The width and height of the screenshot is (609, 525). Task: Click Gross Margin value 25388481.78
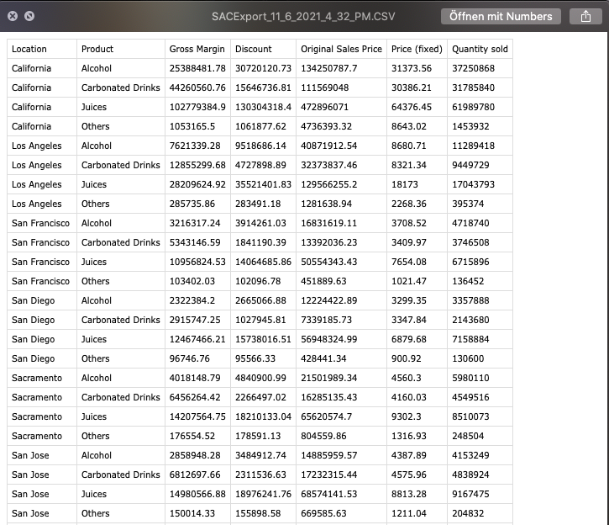(197, 68)
